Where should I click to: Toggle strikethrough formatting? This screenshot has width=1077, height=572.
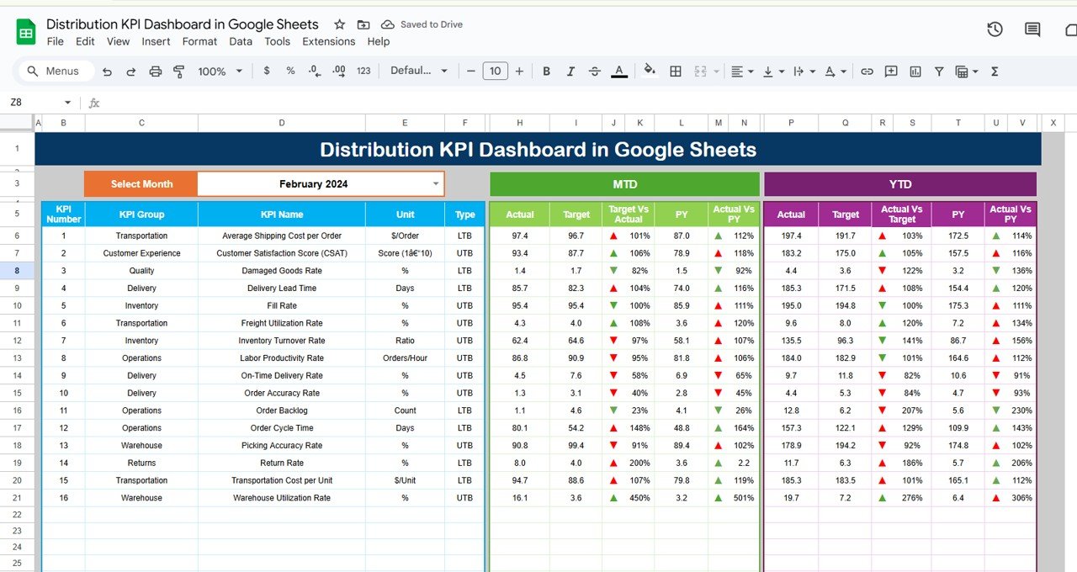click(595, 71)
